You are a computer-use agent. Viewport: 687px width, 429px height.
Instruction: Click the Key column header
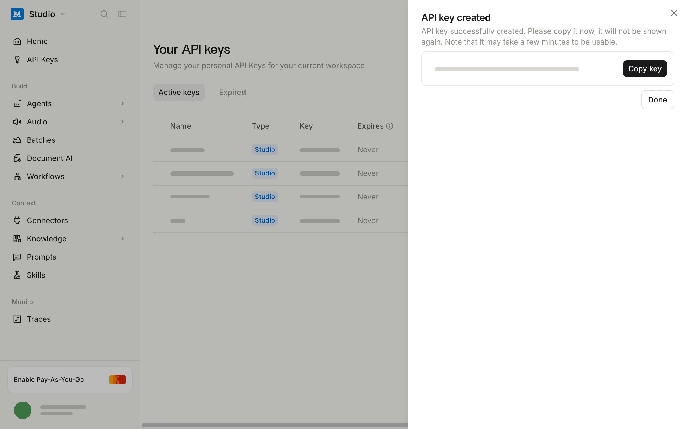(306, 126)
